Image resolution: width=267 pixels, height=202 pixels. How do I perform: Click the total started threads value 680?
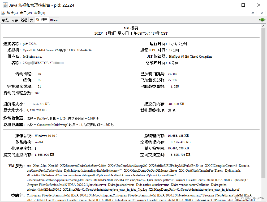pos(37,93)
